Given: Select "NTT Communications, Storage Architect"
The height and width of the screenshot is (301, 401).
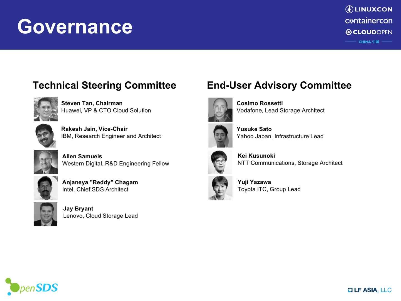Looking at the screenshot, I should pyautogui.click(x=290, y=163).
